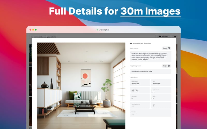Click the padlock icon by unprompt.ai
This screenshot has height=129, width=207.
98,30
